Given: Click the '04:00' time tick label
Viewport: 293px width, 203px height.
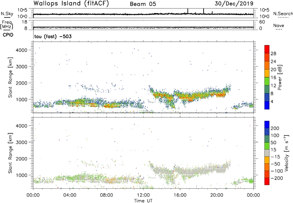Looking at the screenshot, I should 70,195.
